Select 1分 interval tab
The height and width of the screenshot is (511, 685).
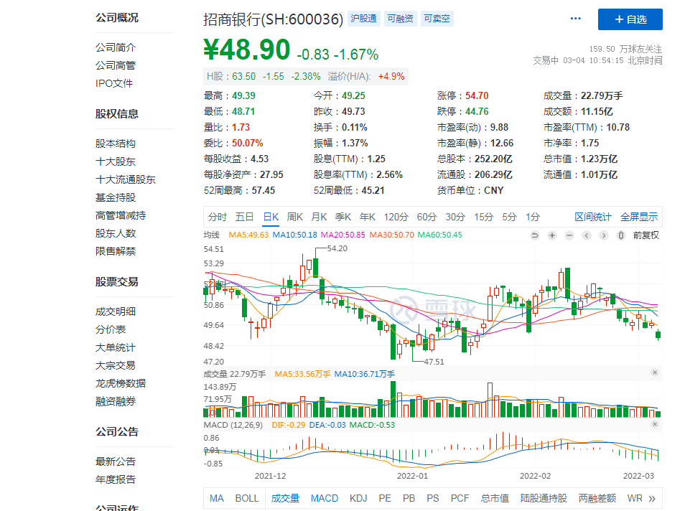[533, 217]
